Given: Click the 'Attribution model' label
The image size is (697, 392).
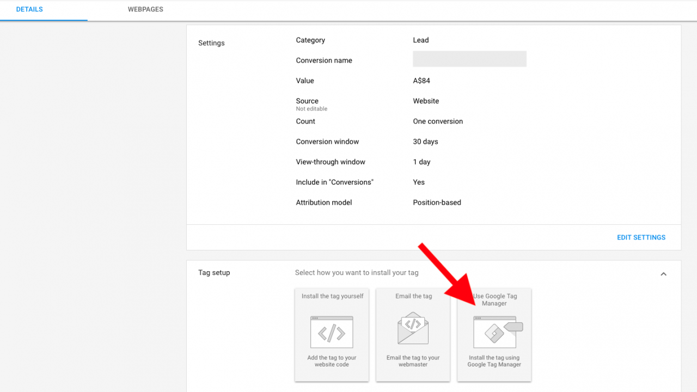Looking at the screenshot, I should (x=324, y=203).
